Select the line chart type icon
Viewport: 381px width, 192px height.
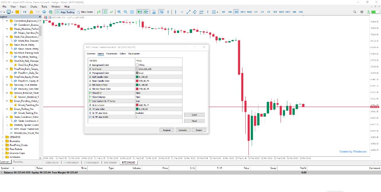112,12
